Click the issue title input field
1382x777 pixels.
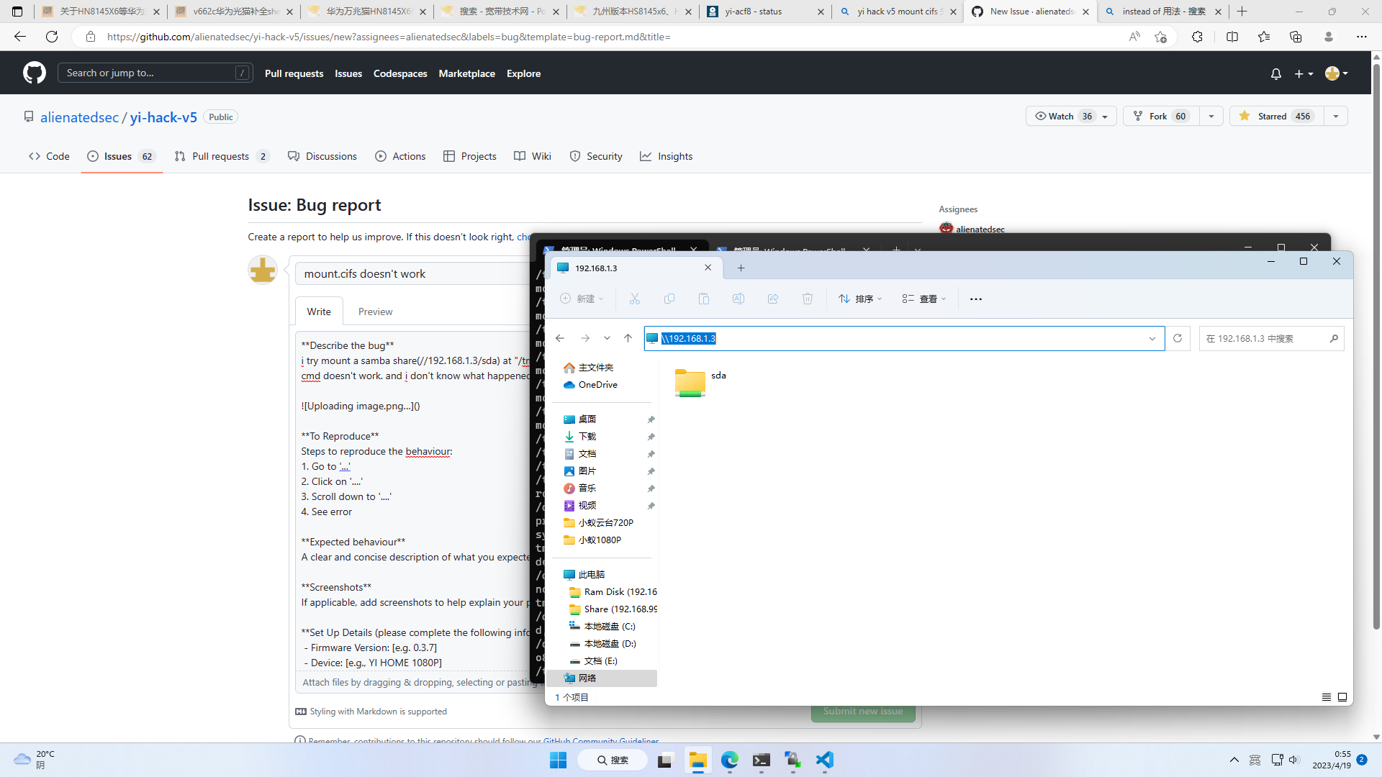(x=410, y=273)
